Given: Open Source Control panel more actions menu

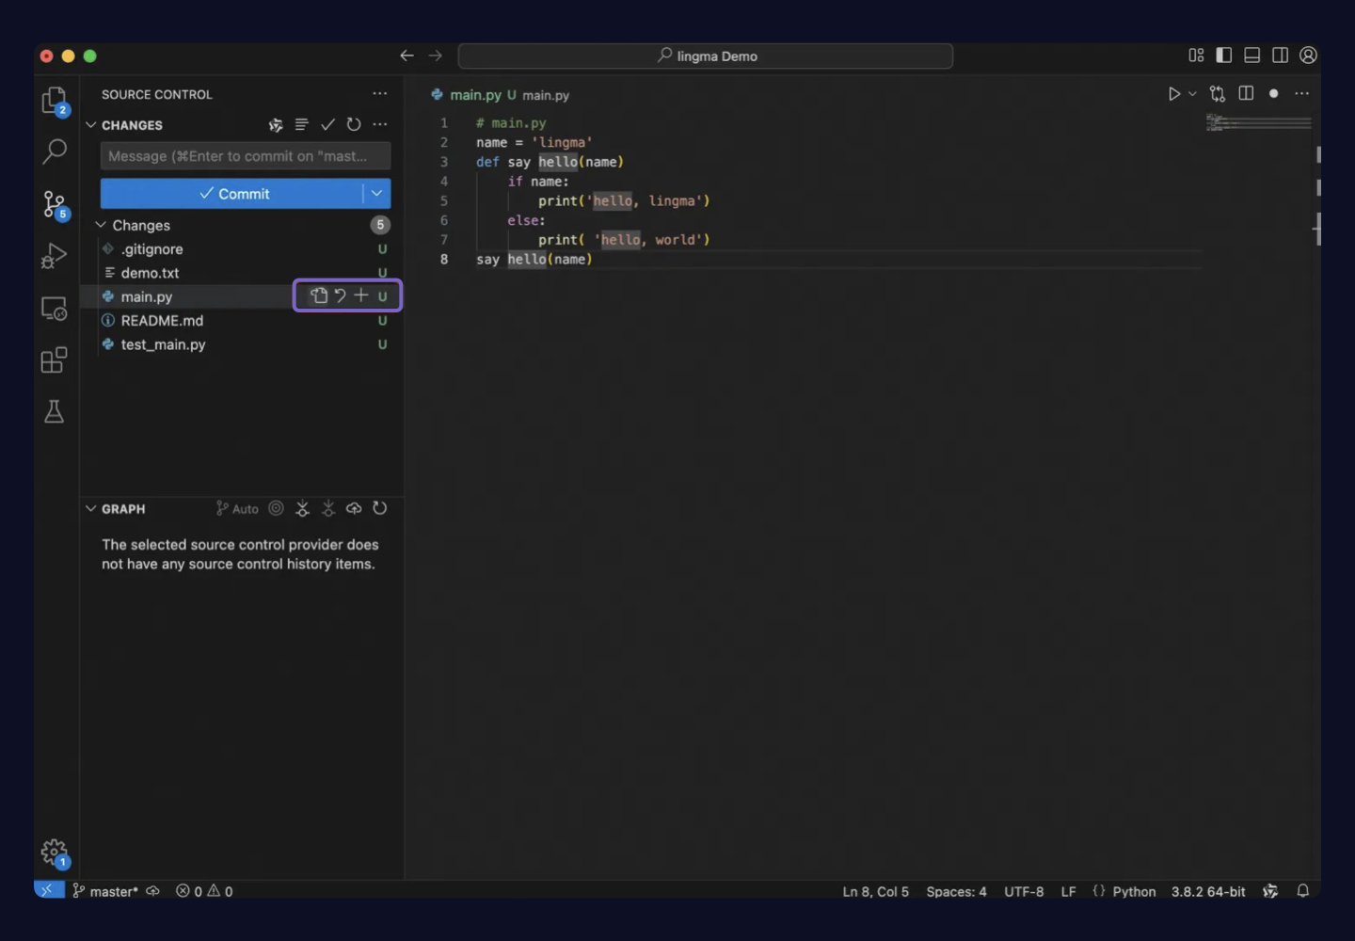Looking at the screenshot, I should pos(380,94).
